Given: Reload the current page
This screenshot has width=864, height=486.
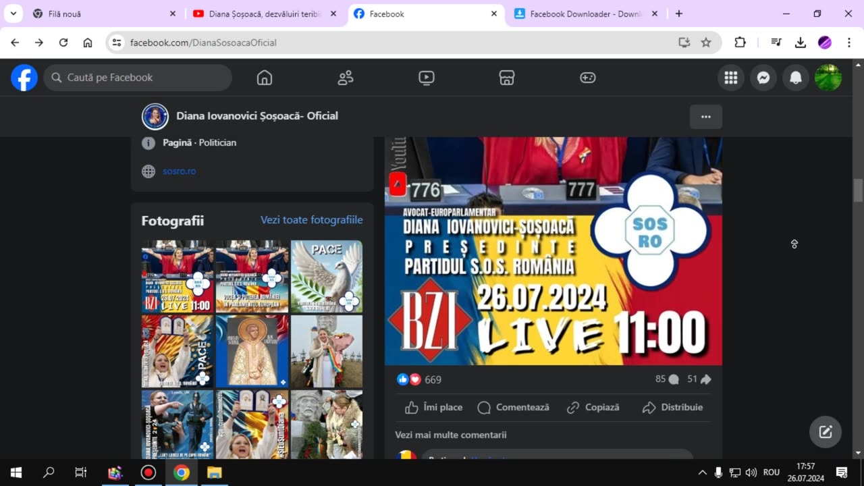Looking at the screenshot, I should tap(63, 43).
